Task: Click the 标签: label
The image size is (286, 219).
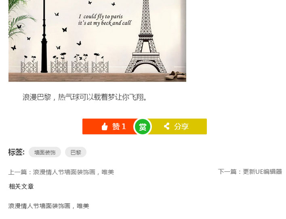Action: (x=16, y=152)
